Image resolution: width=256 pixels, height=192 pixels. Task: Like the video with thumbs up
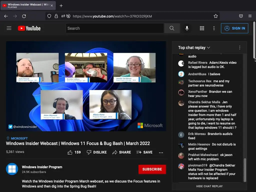[x=74, y=152]
